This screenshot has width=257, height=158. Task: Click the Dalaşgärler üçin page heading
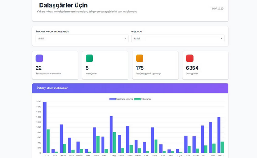[63, 5]
